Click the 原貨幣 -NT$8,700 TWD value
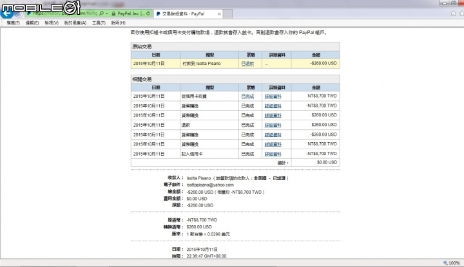The width and height of the screenshot is (464, 267). pyautogui.click(x=202, y=220)
